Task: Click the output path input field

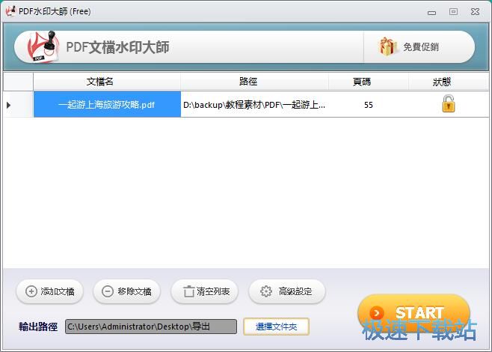Action: [151, 327]
